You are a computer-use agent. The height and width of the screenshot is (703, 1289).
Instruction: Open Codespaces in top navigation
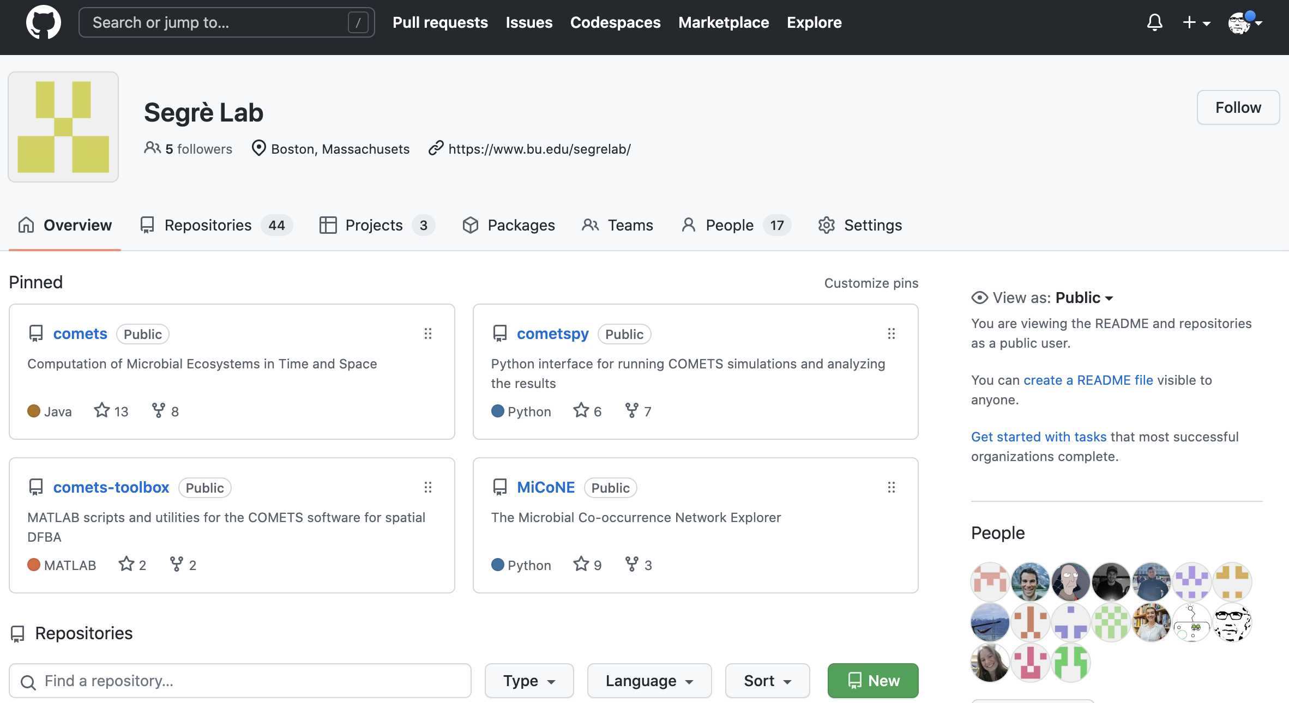615,22
